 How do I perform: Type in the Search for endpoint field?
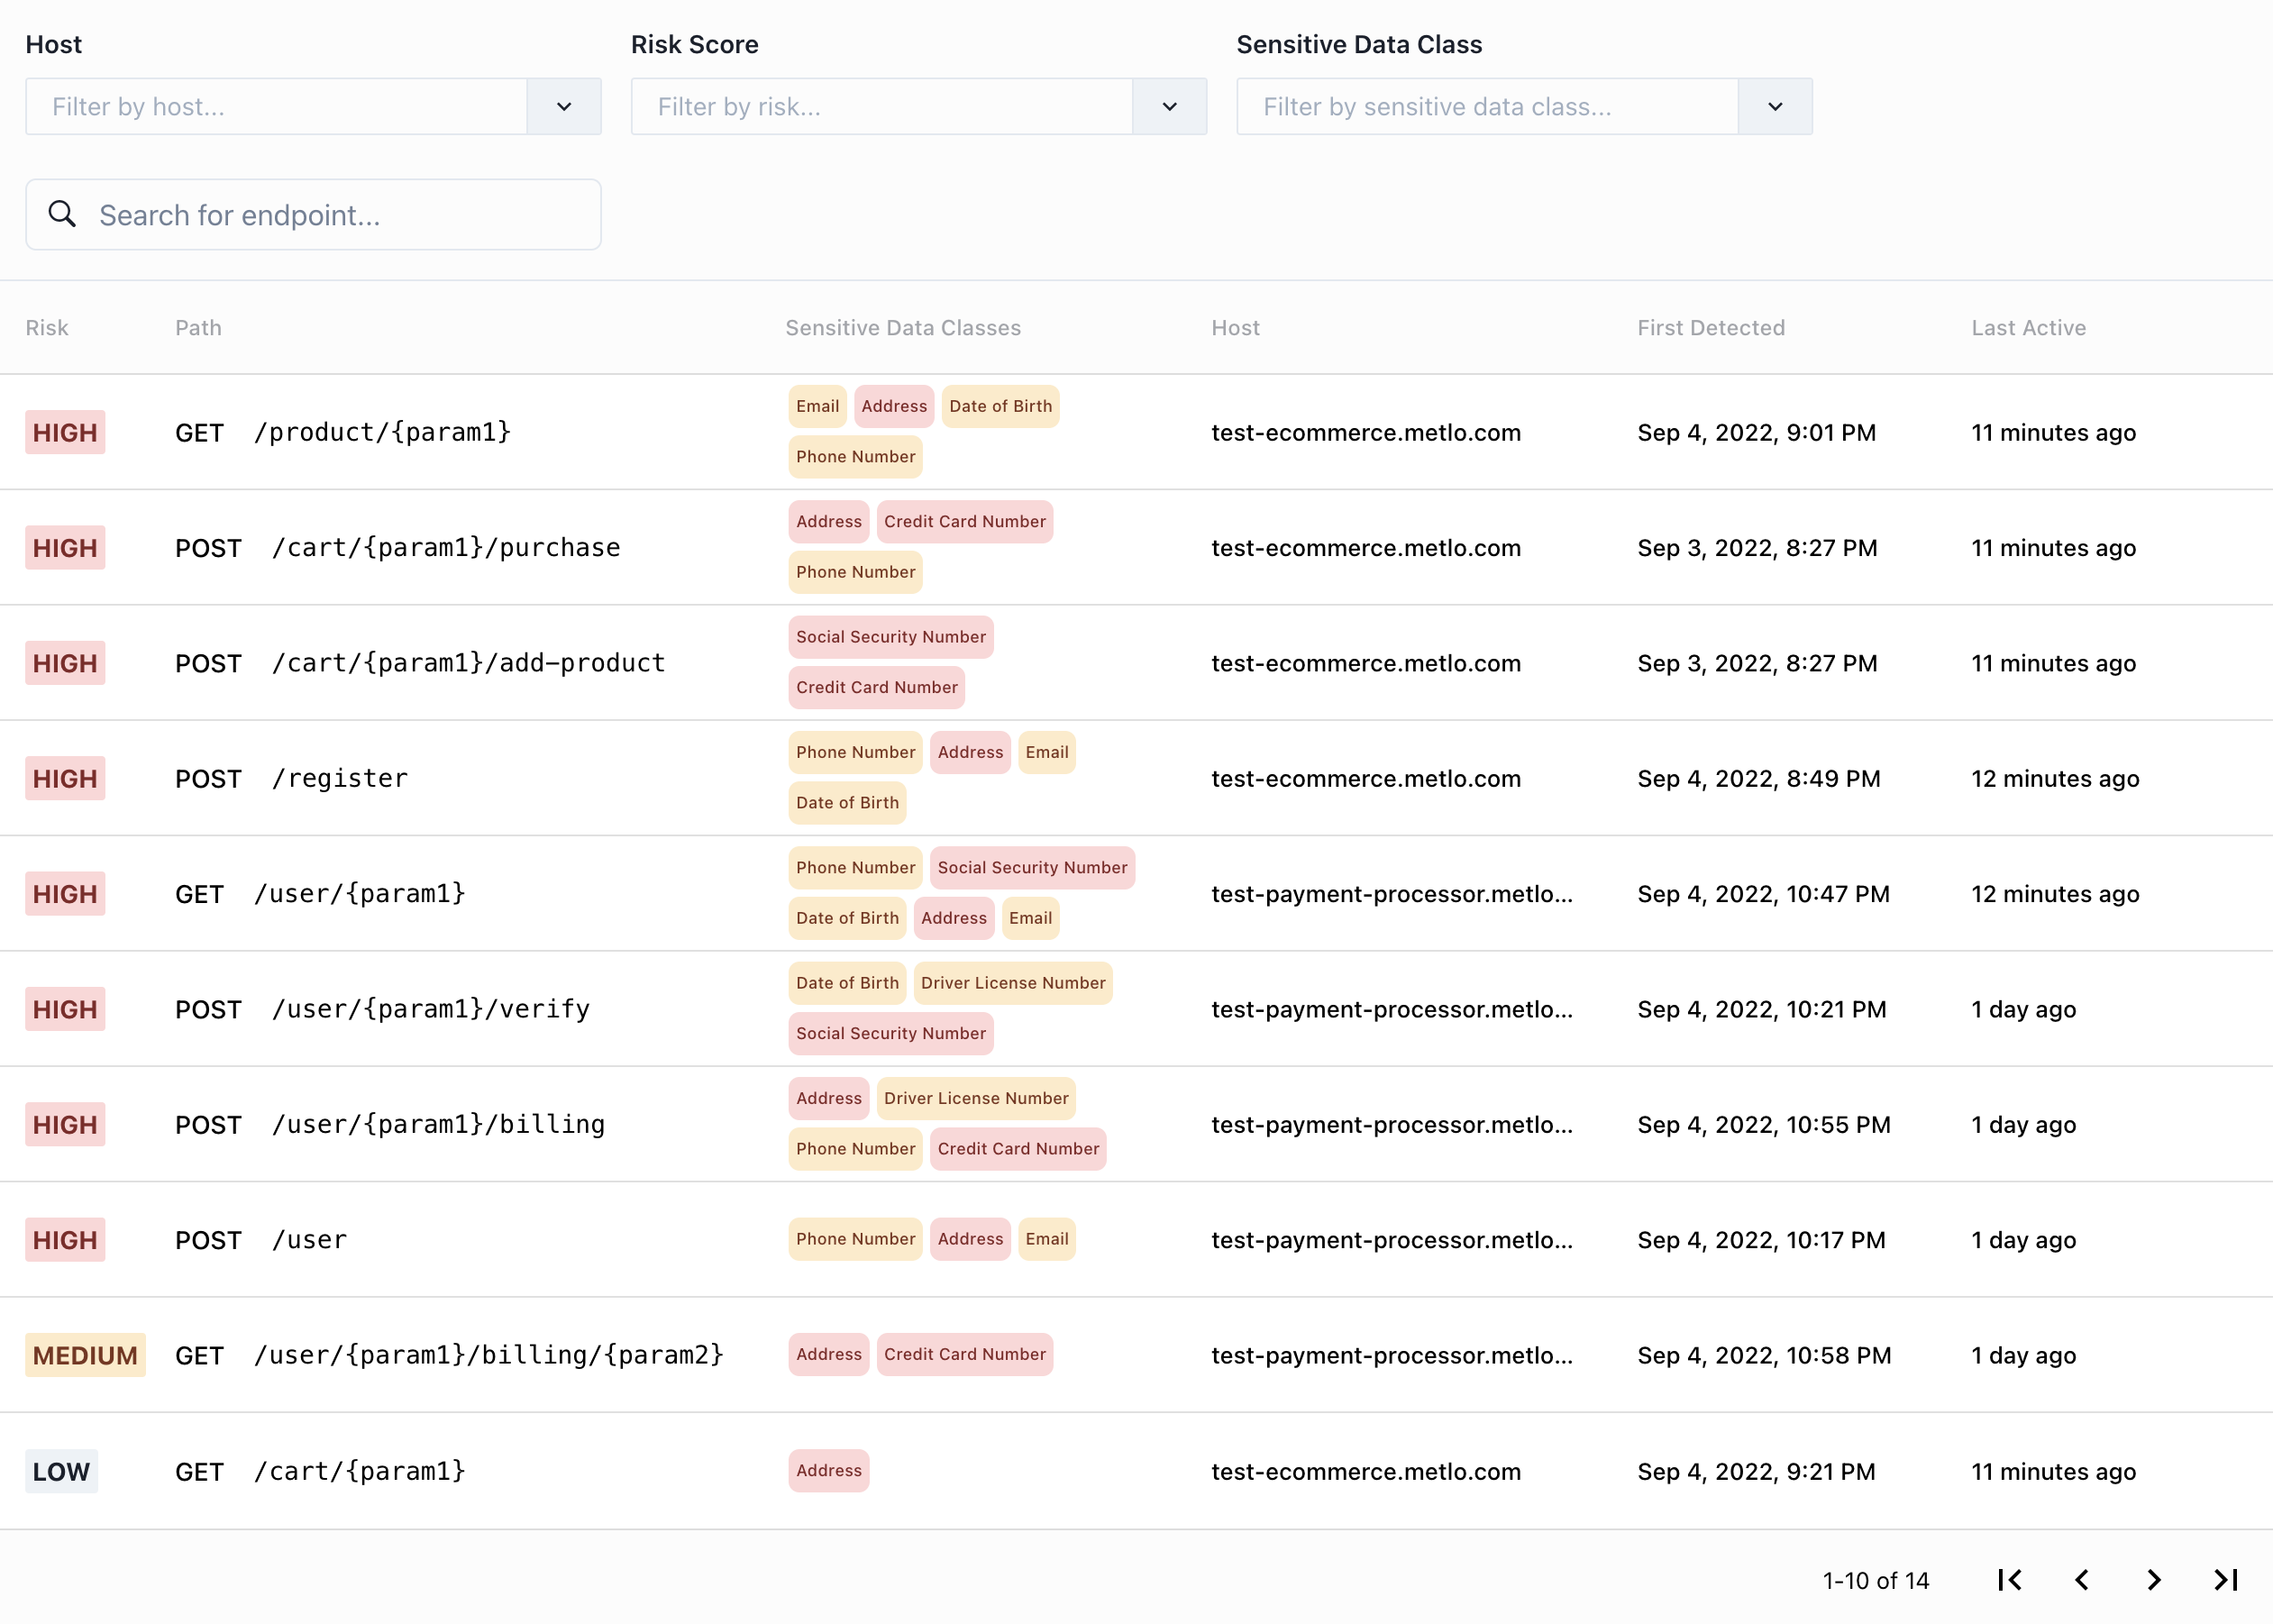(340, 215)
